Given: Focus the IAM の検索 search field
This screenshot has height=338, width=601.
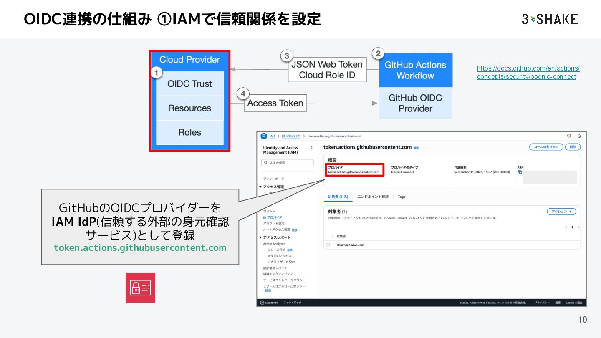Looking at the screenshot, I should [288, 163].
